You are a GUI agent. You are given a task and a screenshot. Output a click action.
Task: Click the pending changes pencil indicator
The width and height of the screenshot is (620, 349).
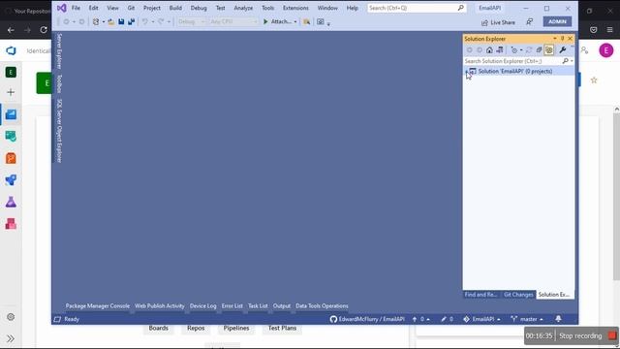coord(447,319)
